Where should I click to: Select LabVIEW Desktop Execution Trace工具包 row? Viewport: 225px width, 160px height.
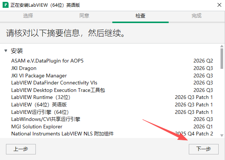click(x=112, y=90)
